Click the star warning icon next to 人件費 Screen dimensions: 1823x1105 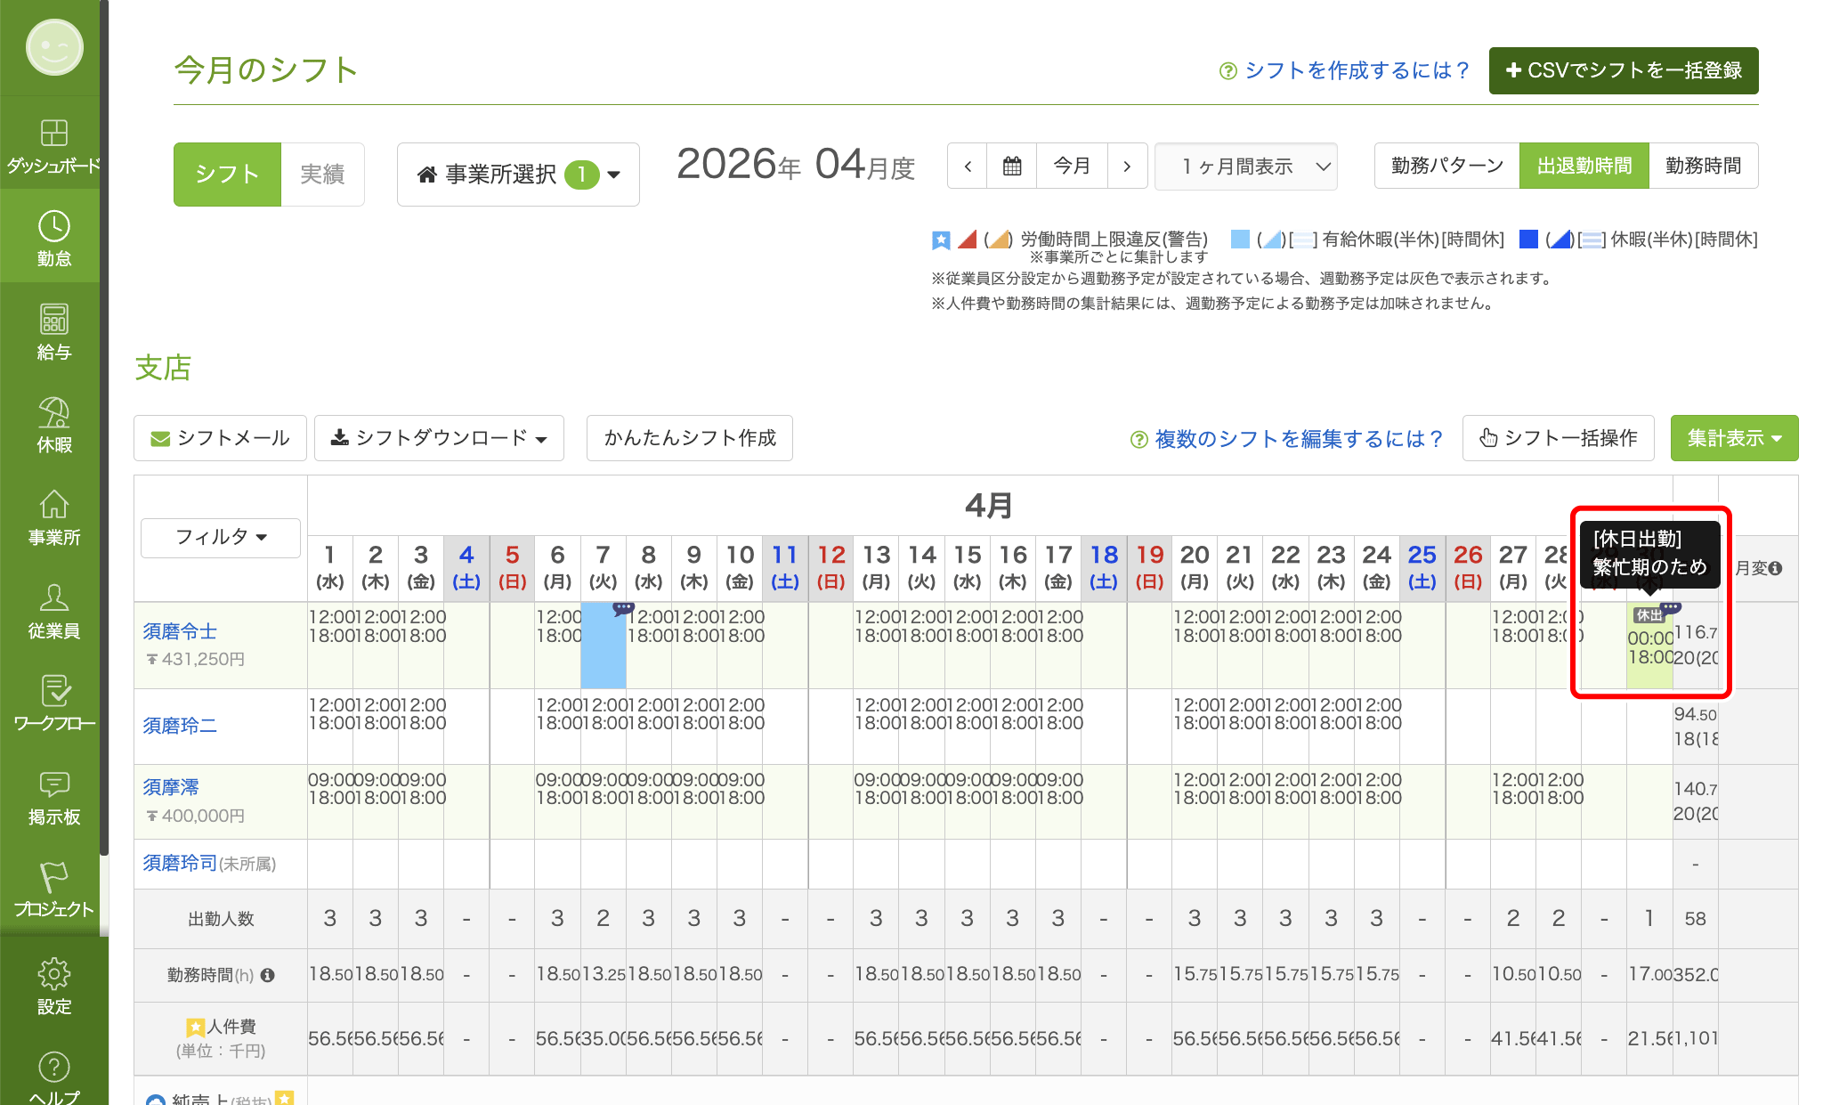[x=194, y=1027]
